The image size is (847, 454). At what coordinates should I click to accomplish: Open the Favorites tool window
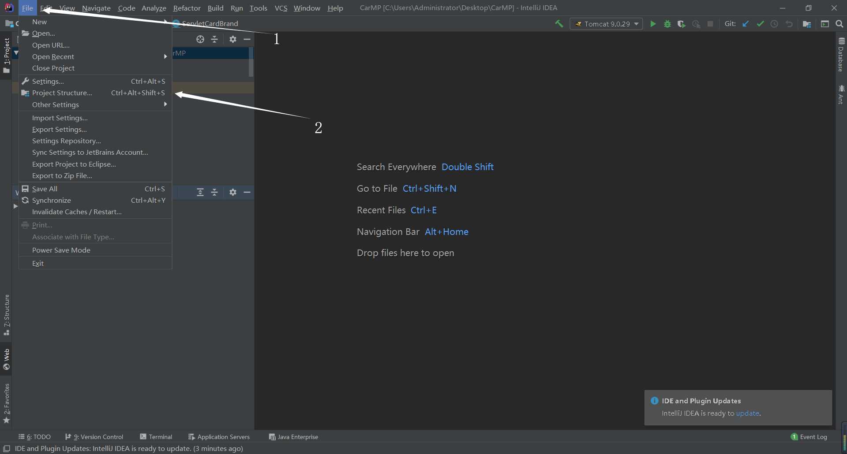point(6,403)
